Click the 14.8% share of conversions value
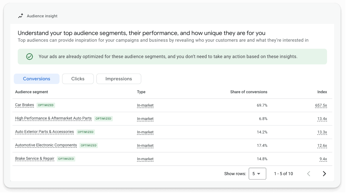Viewport: 347px width, 194px height. tap(262, 159)
